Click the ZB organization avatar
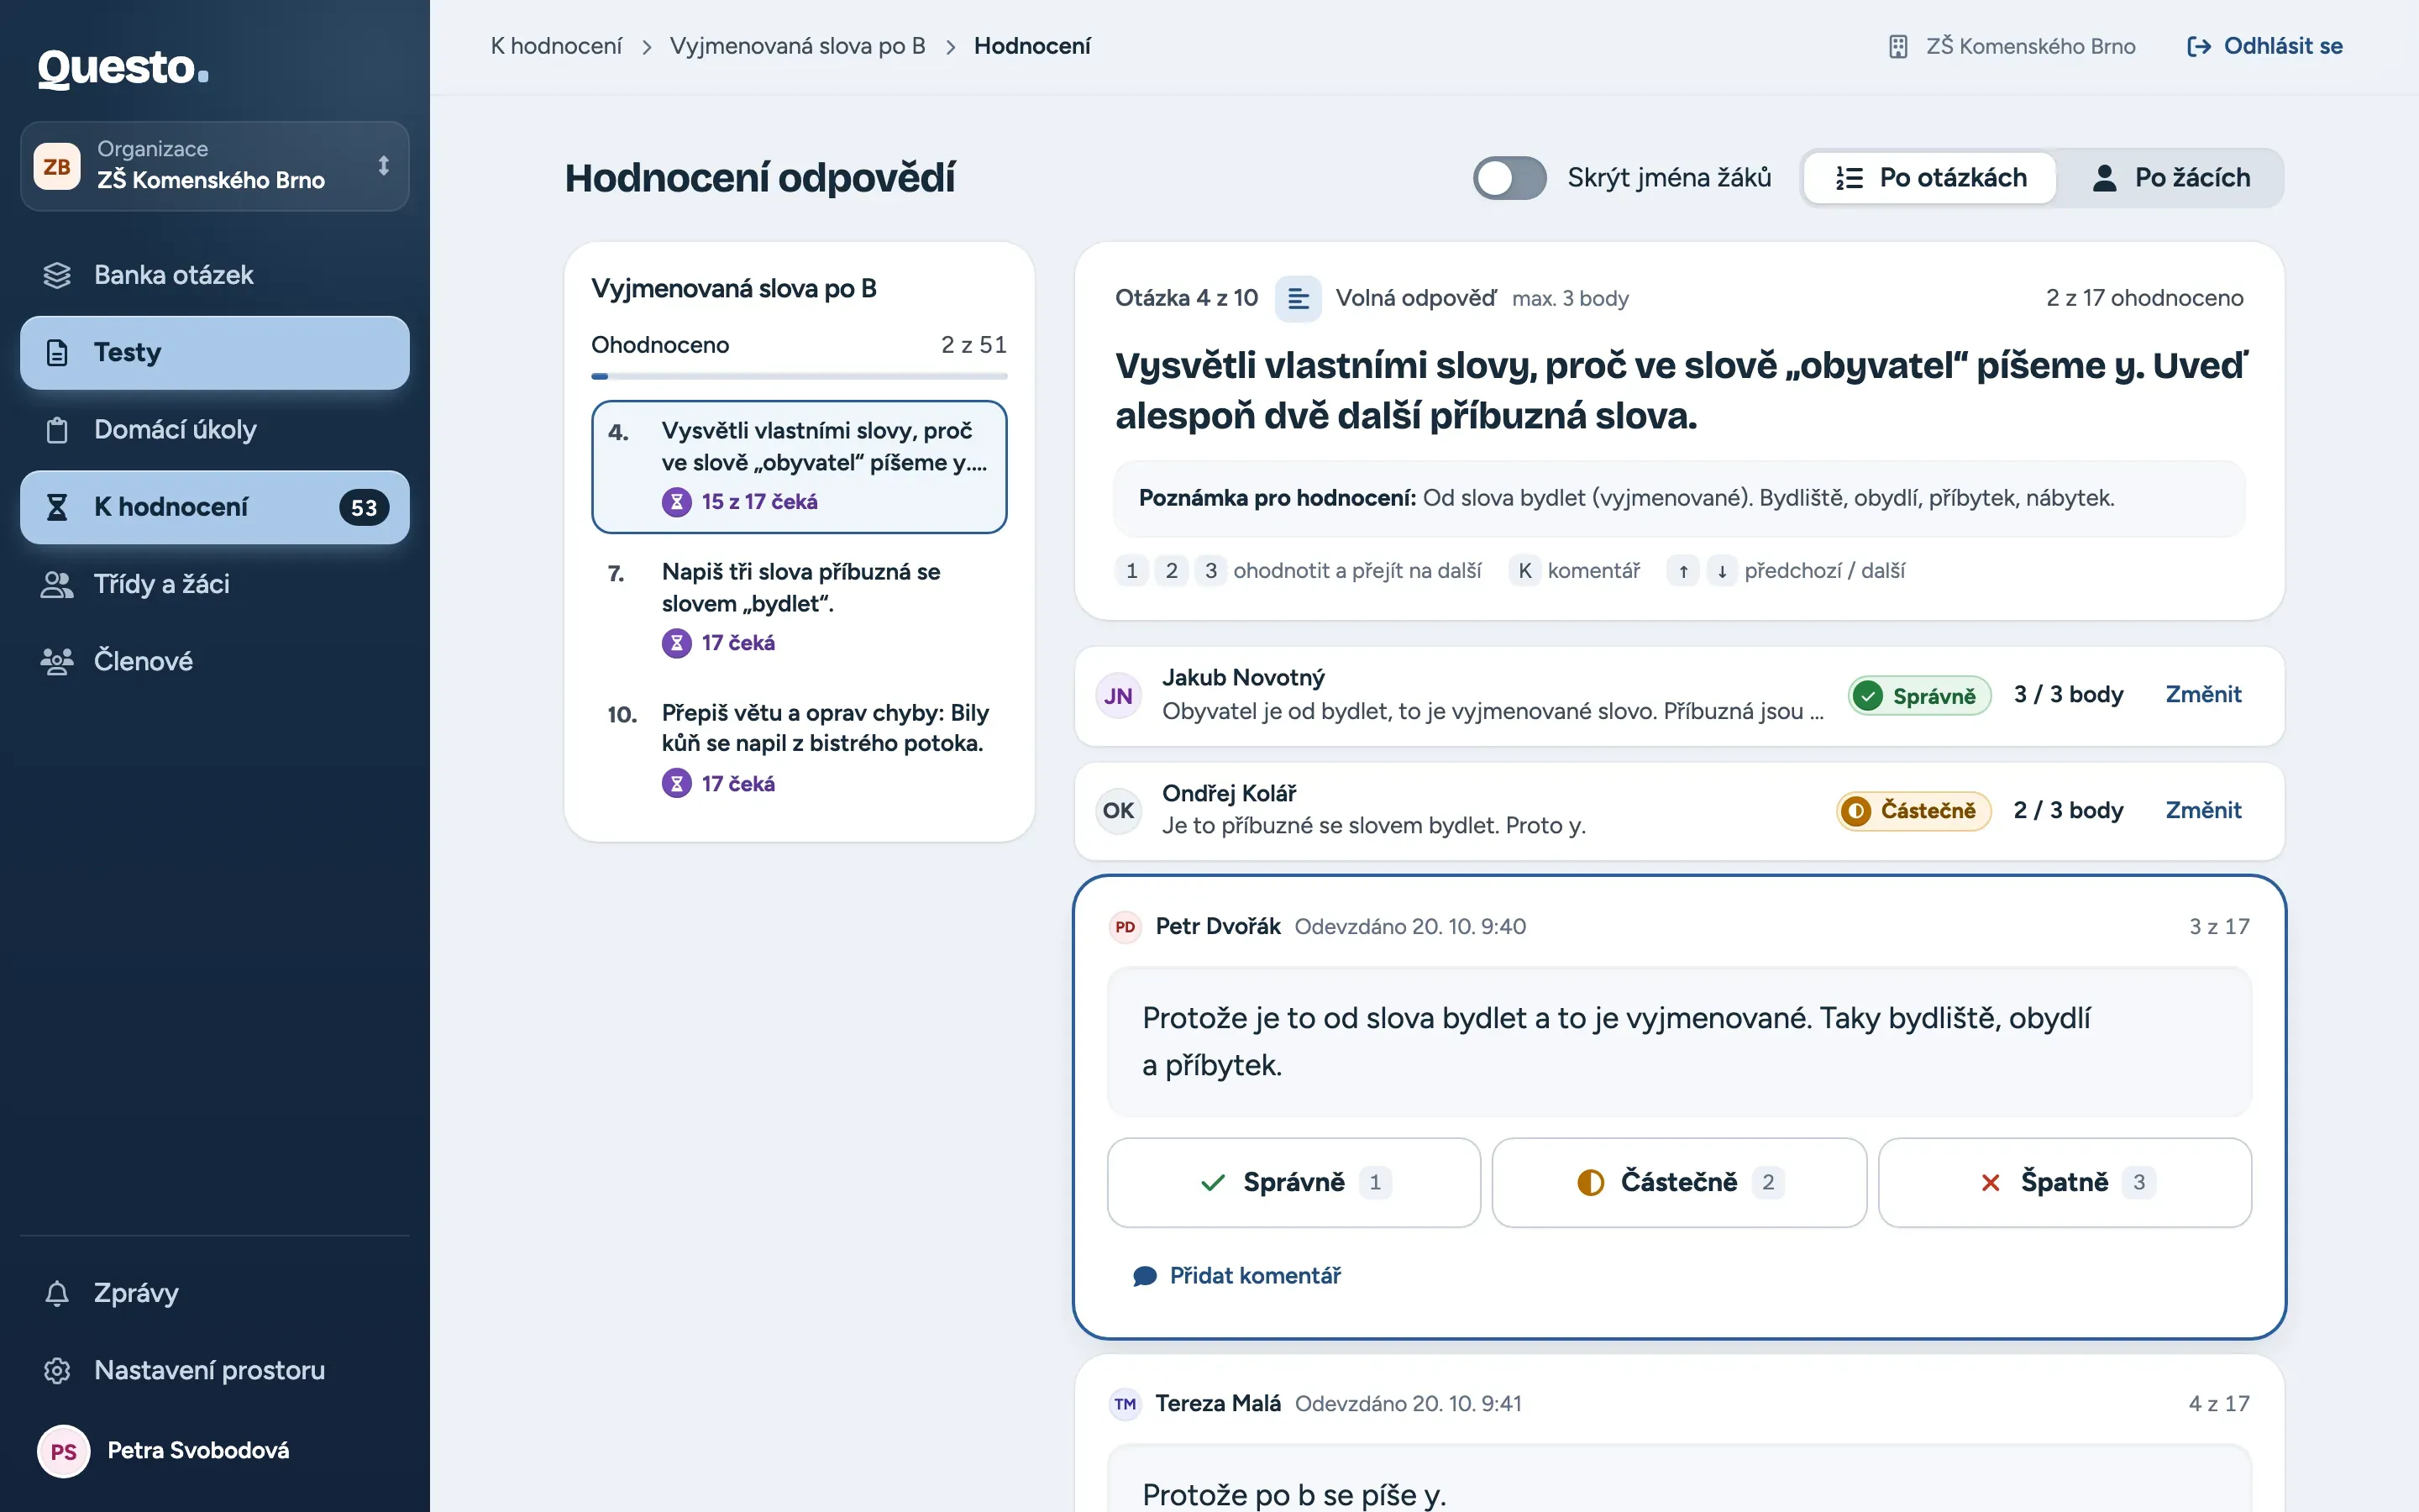Image resolution: width=2419 pixels, height=1512 pixels. click(x=57, y=166)
